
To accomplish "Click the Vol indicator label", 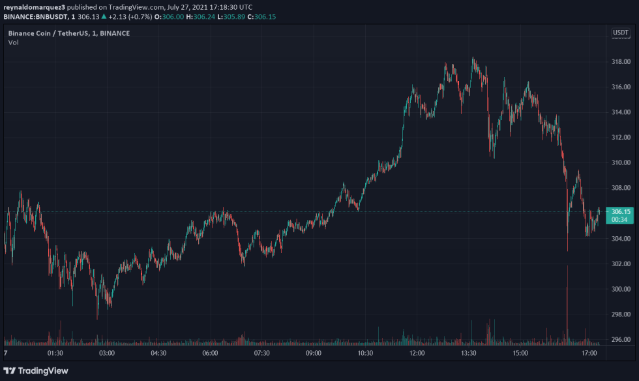I will 14,42.
